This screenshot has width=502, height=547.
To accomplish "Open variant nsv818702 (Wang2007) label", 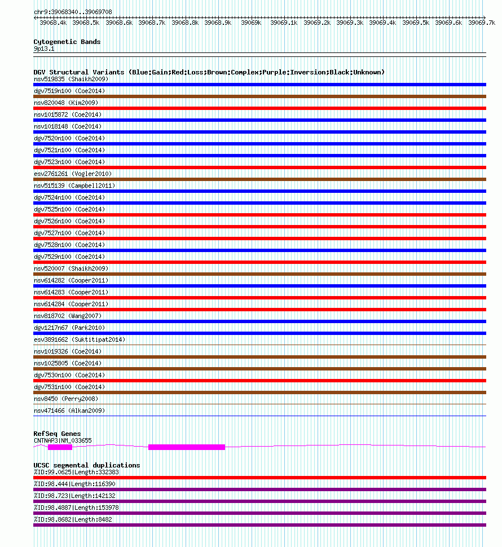I will [68, 316].
